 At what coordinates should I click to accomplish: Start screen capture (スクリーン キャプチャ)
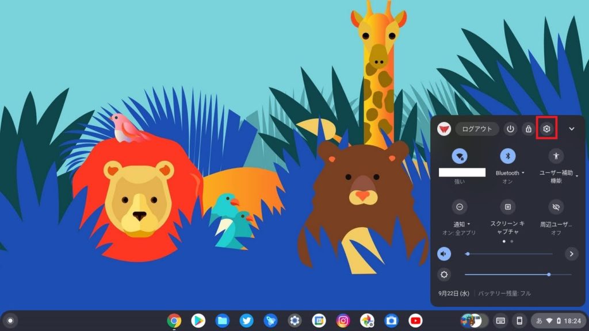pos(507,207)
